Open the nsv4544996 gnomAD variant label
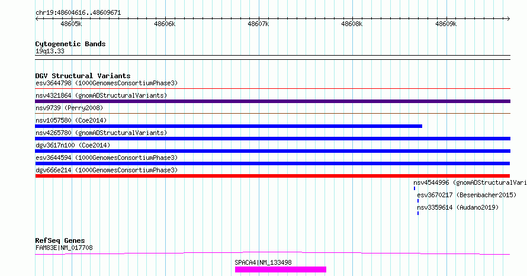 pyautogui.click(x=470, y=182)
